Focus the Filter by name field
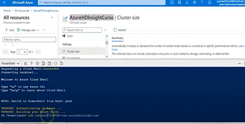This screenshot has width=245, height=124. (29, 40)
